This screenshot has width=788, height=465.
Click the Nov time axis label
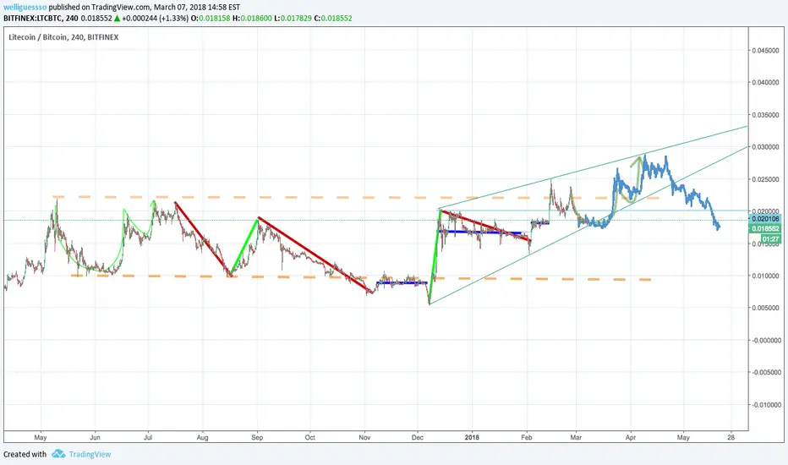click(365, 437)
